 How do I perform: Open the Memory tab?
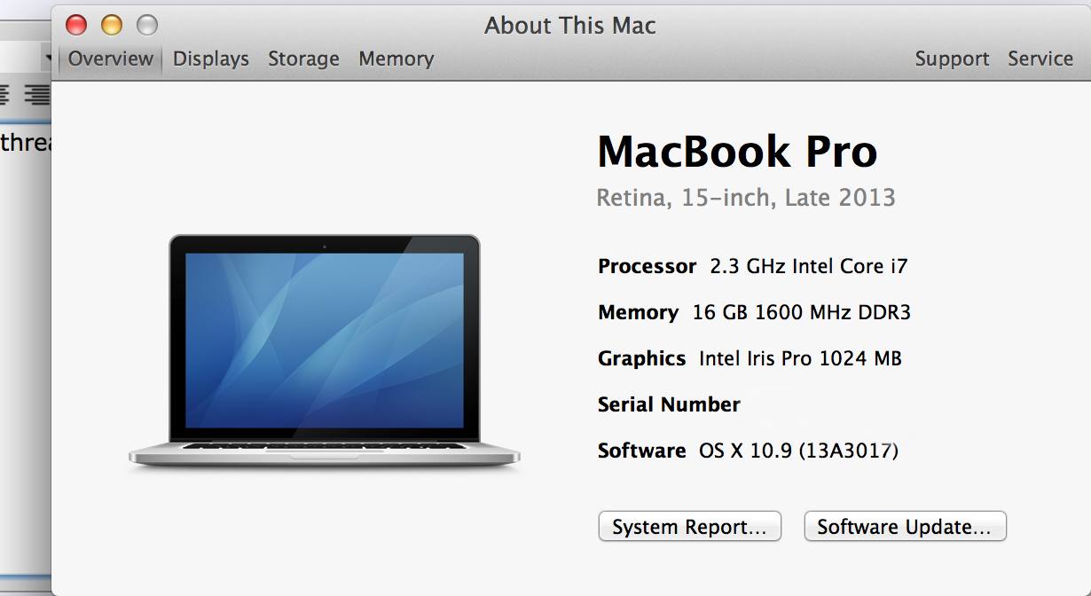click(396, 59)
